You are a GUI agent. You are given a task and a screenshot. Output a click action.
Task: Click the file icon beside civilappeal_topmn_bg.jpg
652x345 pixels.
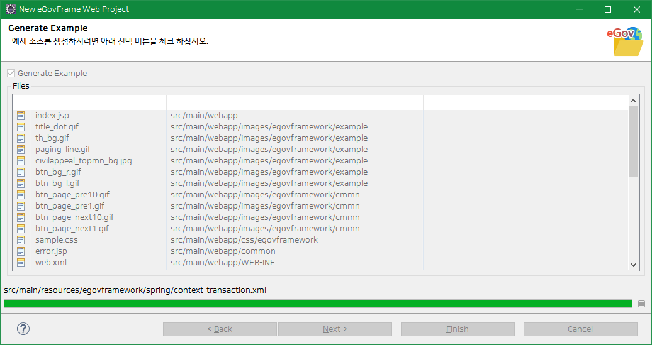tap(21, 161)
